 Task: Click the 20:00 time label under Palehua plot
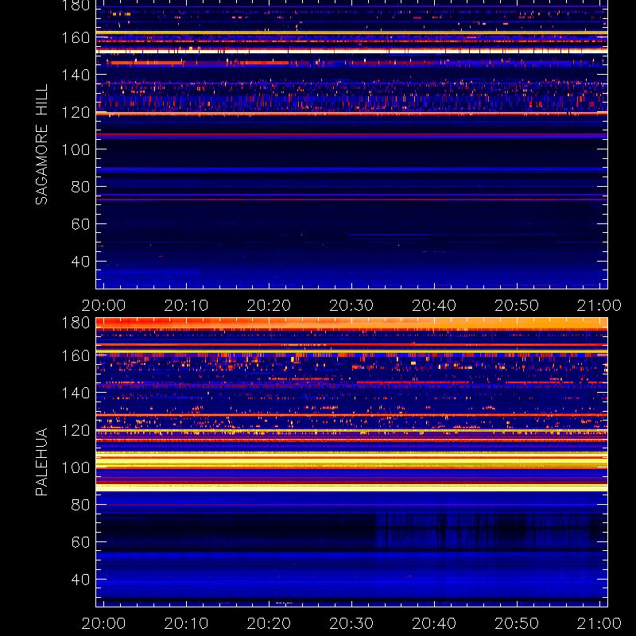(x=104, y=623)
